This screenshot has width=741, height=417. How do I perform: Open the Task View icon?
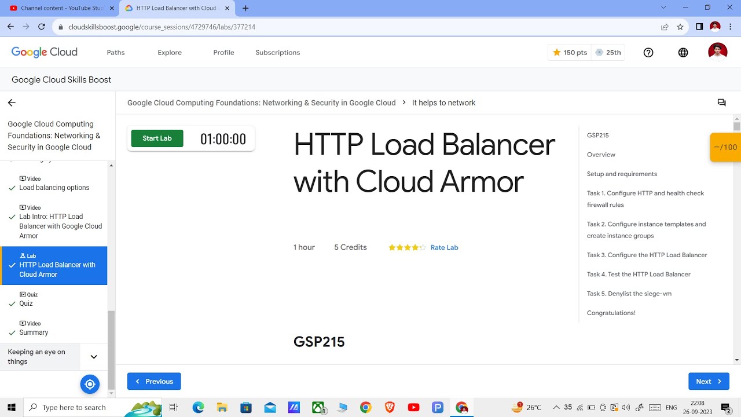173,407
